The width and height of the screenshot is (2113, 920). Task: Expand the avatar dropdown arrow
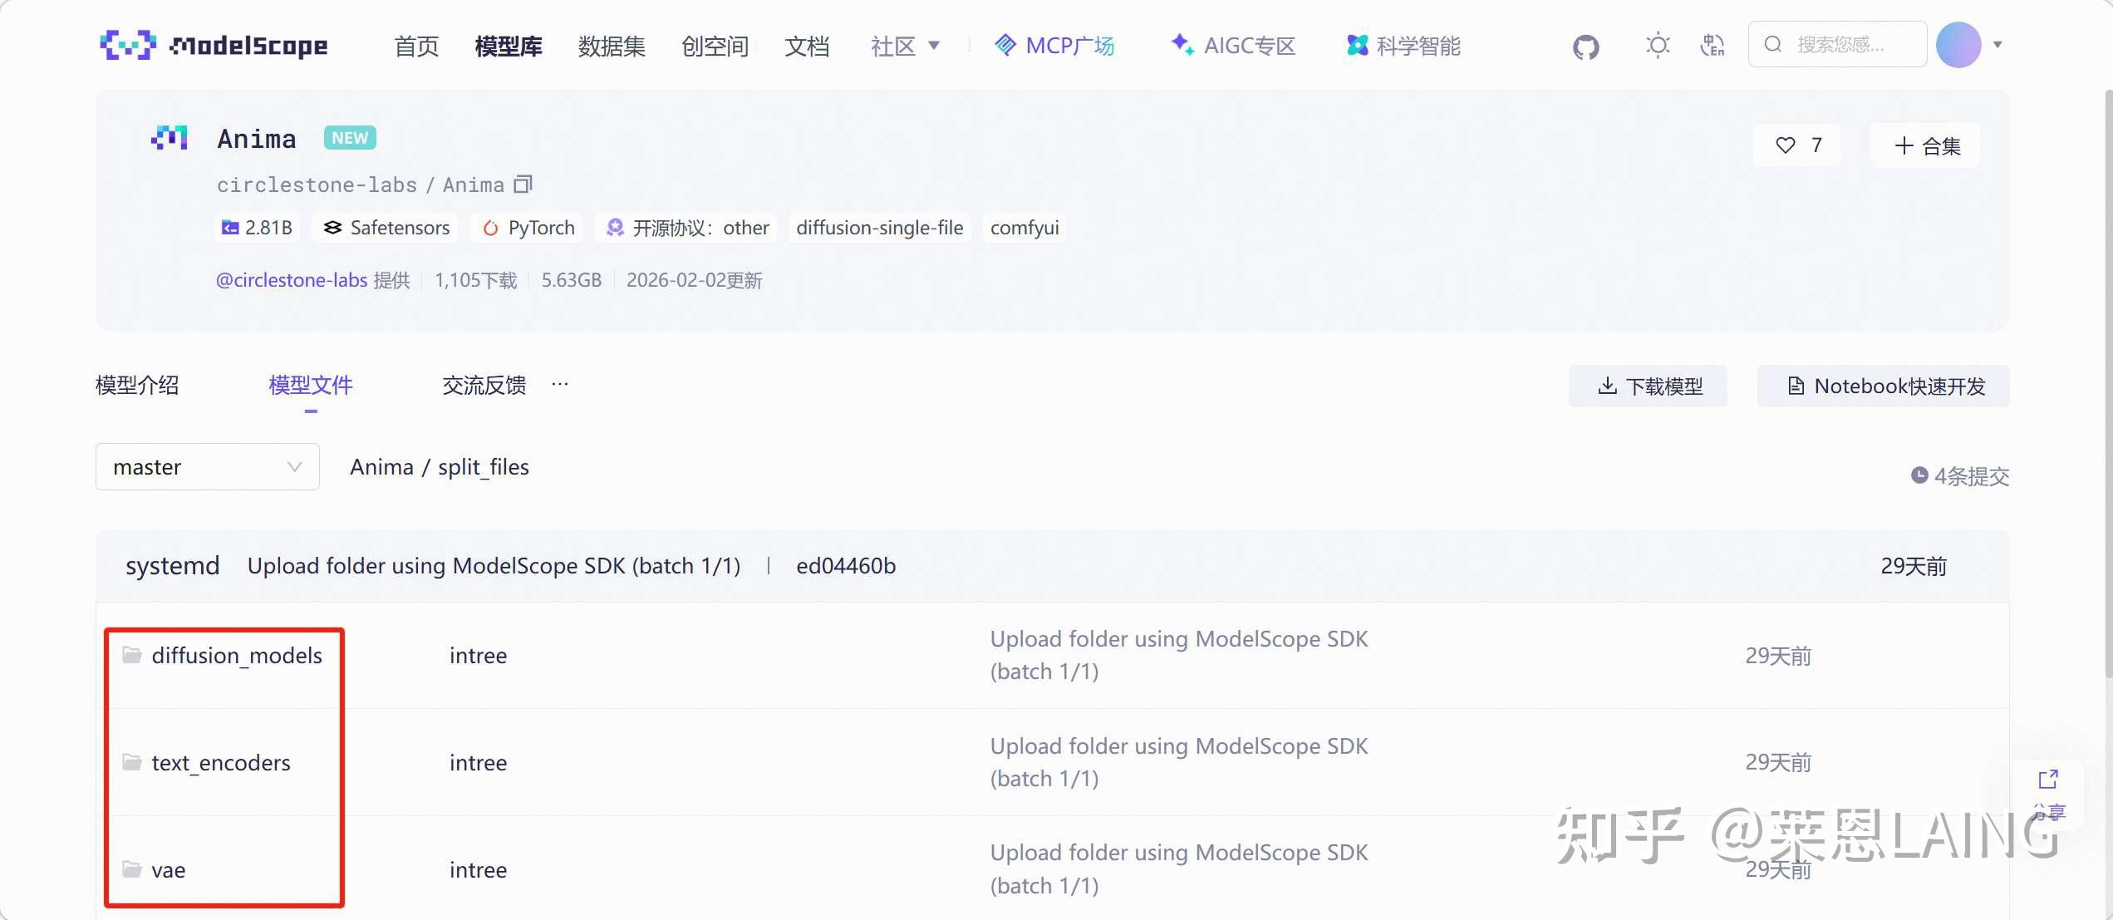click(x=1998, y=45)
